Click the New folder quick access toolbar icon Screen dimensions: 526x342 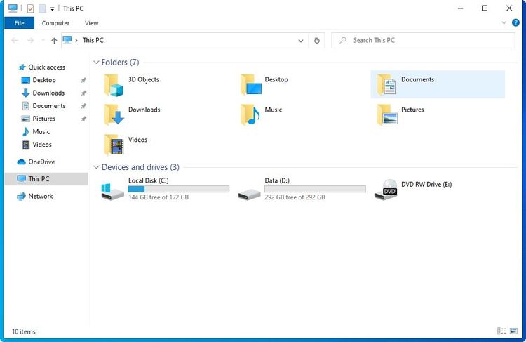[43, 8]
